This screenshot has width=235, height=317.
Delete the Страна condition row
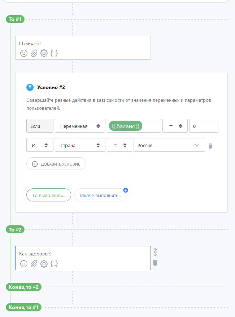click(x=210, y=146)
